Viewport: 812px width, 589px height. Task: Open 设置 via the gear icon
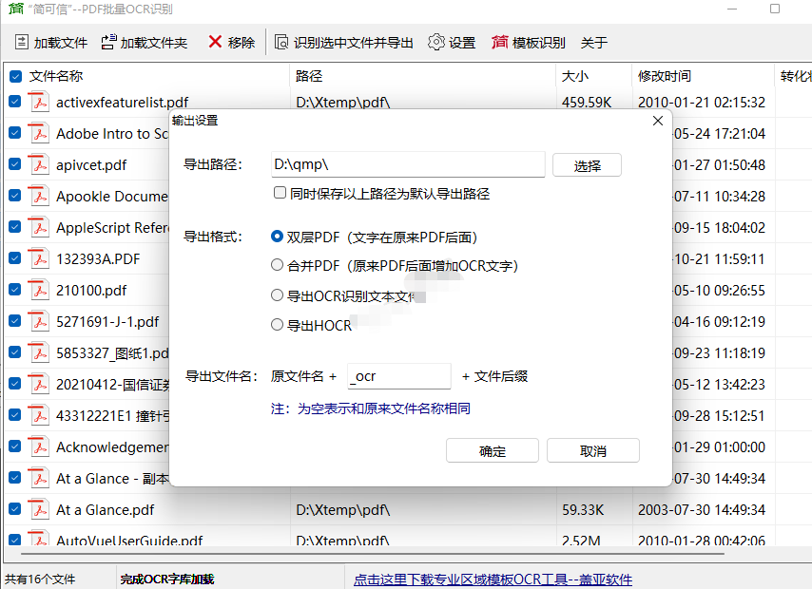436,43
